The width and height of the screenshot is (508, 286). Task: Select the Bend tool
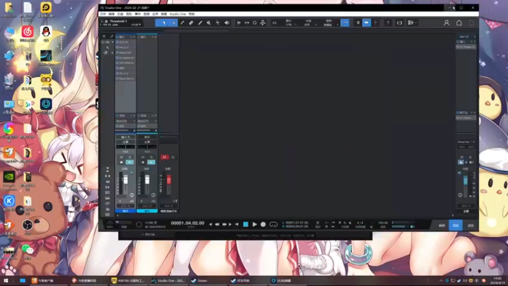pos(218,23)
